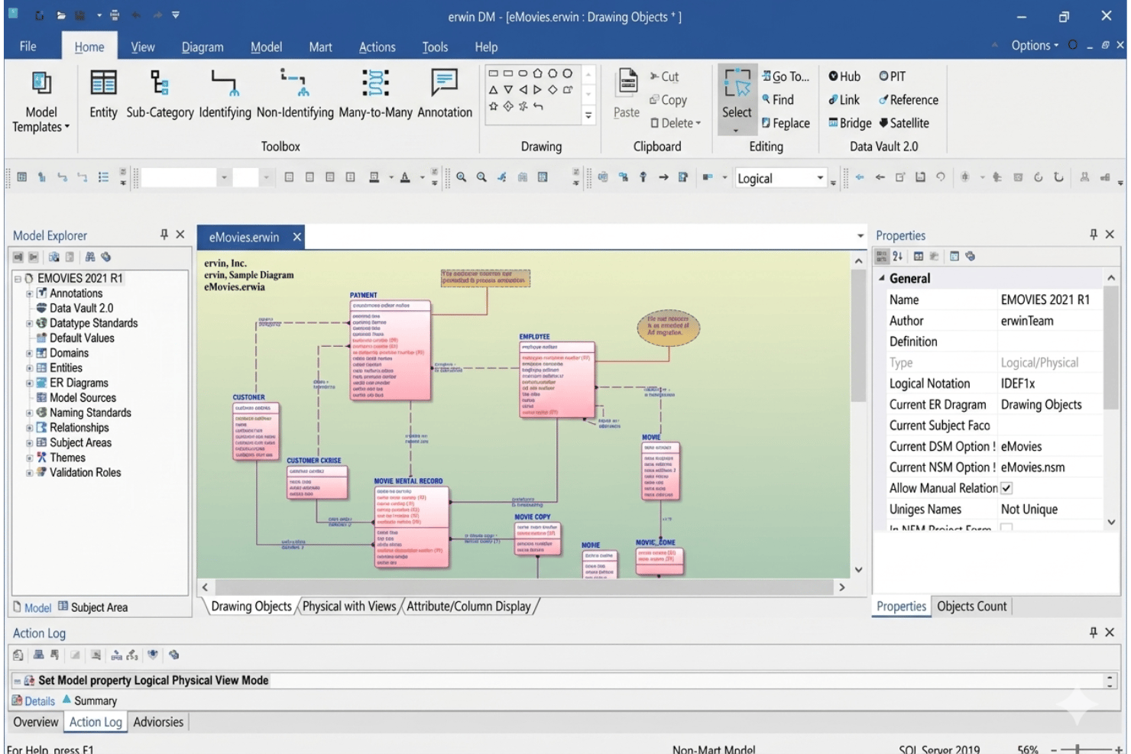Pin the Model Explorer panel
This screenshot has height=754, width=1131.
tap(164, 235)
